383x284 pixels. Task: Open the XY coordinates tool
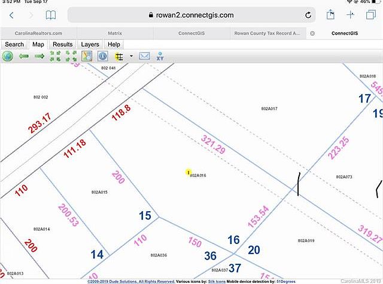pyautogui.click(x=160, y=56)
